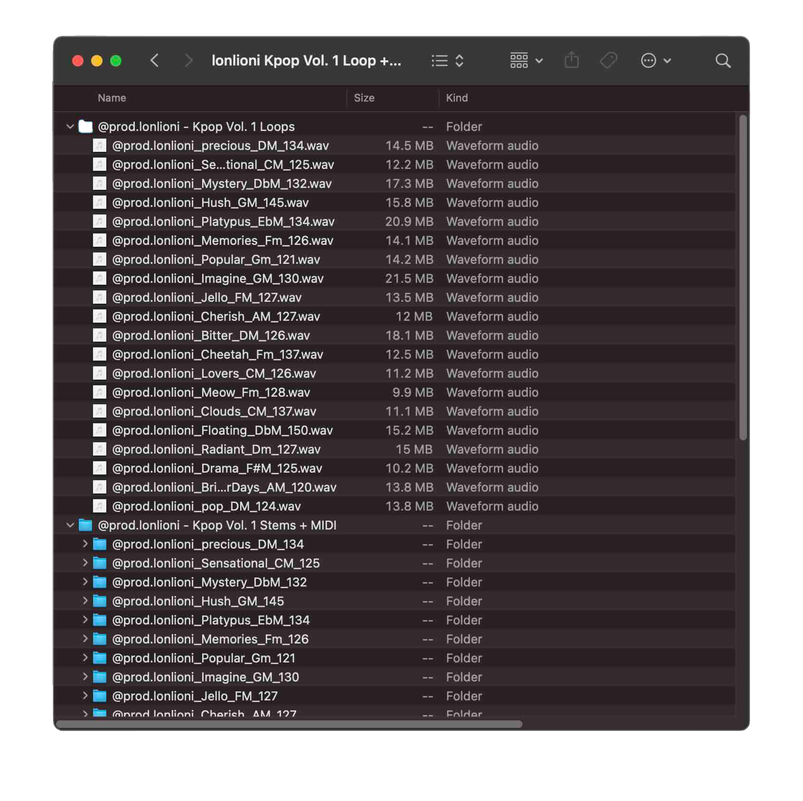Screen dimensions: 803x801
Task: Go back using the left arrow
Action: [154, 61]
